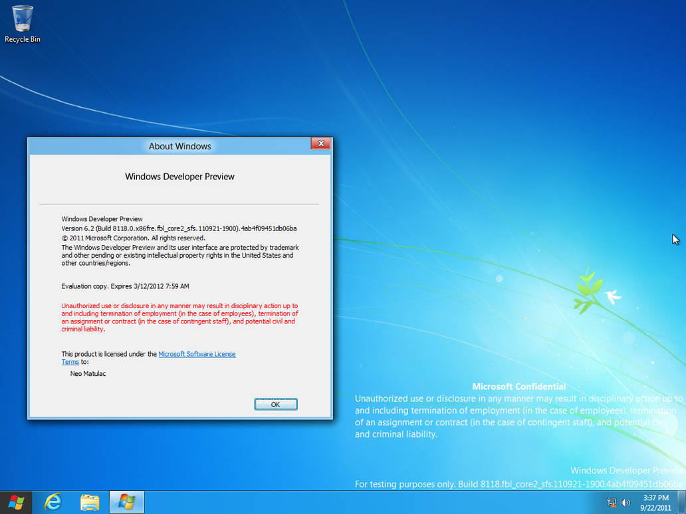
Task: Launch Internet Explorer from the taskbar
Action: pos(53,502)
